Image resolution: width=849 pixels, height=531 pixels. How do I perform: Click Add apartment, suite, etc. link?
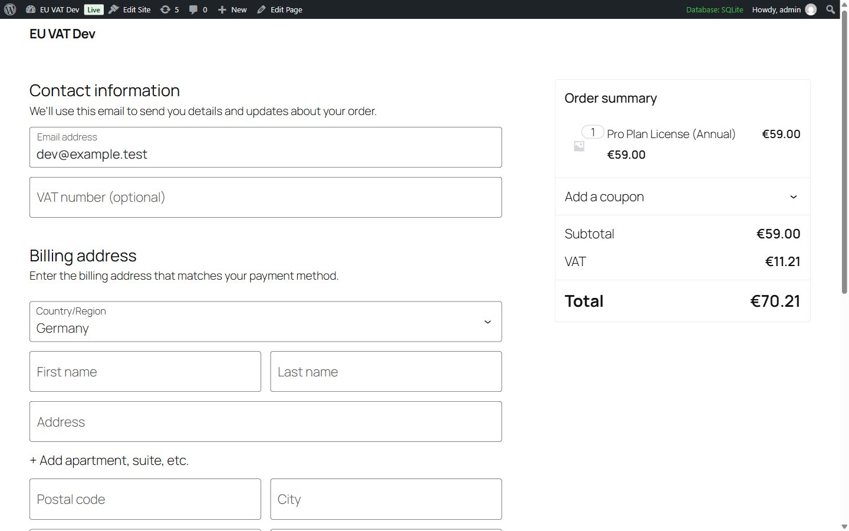(x=109, y=460)
